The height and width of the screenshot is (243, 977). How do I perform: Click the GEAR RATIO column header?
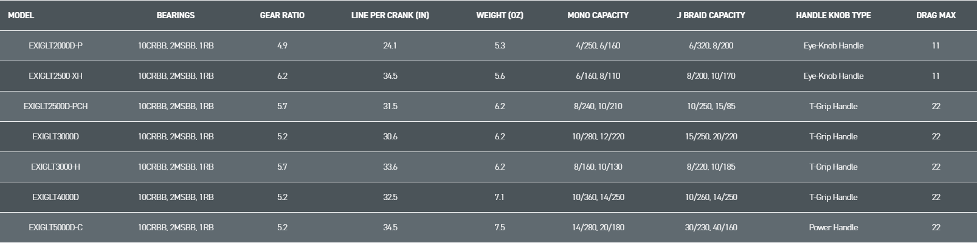pos(282,15)
